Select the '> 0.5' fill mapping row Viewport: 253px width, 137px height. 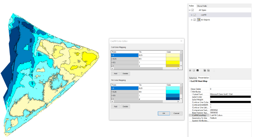pyautogui.click(x=125, y=95)
